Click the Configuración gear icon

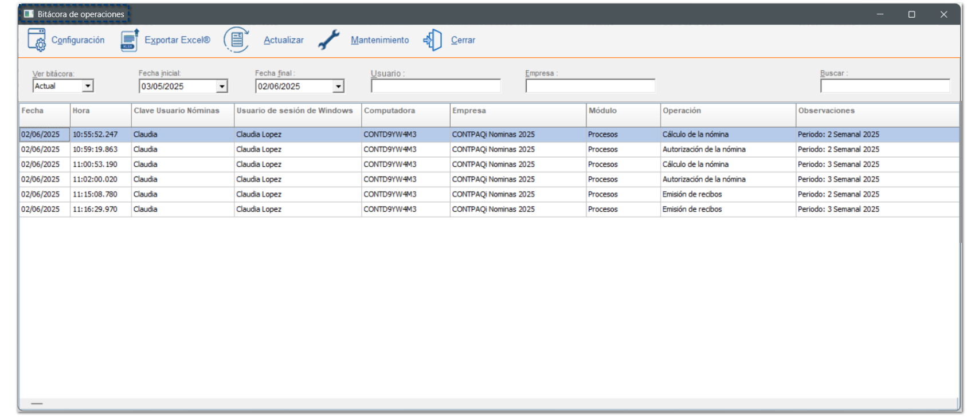click(x=37, y=40)
